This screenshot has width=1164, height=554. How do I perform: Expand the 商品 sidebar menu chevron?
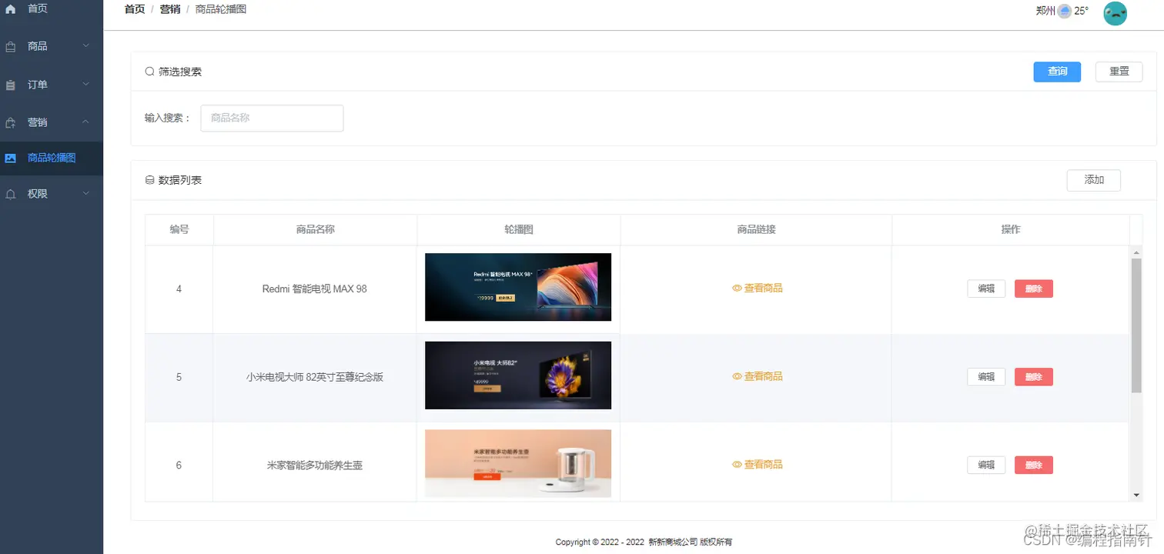85,46
